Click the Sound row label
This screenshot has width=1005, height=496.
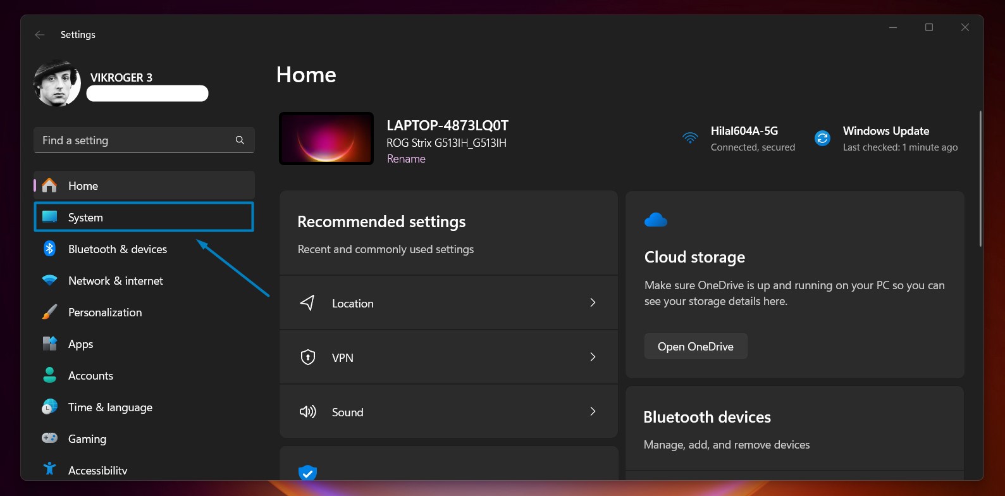348,412
